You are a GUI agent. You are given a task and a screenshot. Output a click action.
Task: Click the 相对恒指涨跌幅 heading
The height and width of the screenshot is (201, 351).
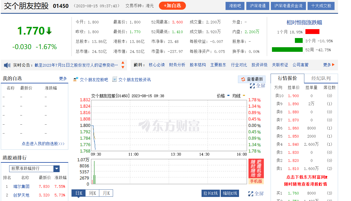[x=304, y=22]
